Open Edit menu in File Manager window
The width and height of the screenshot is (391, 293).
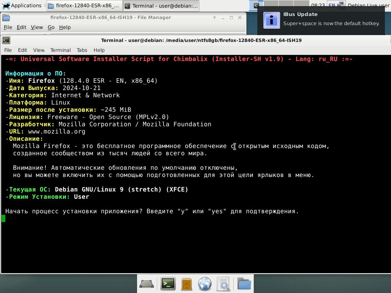point(21,27)
